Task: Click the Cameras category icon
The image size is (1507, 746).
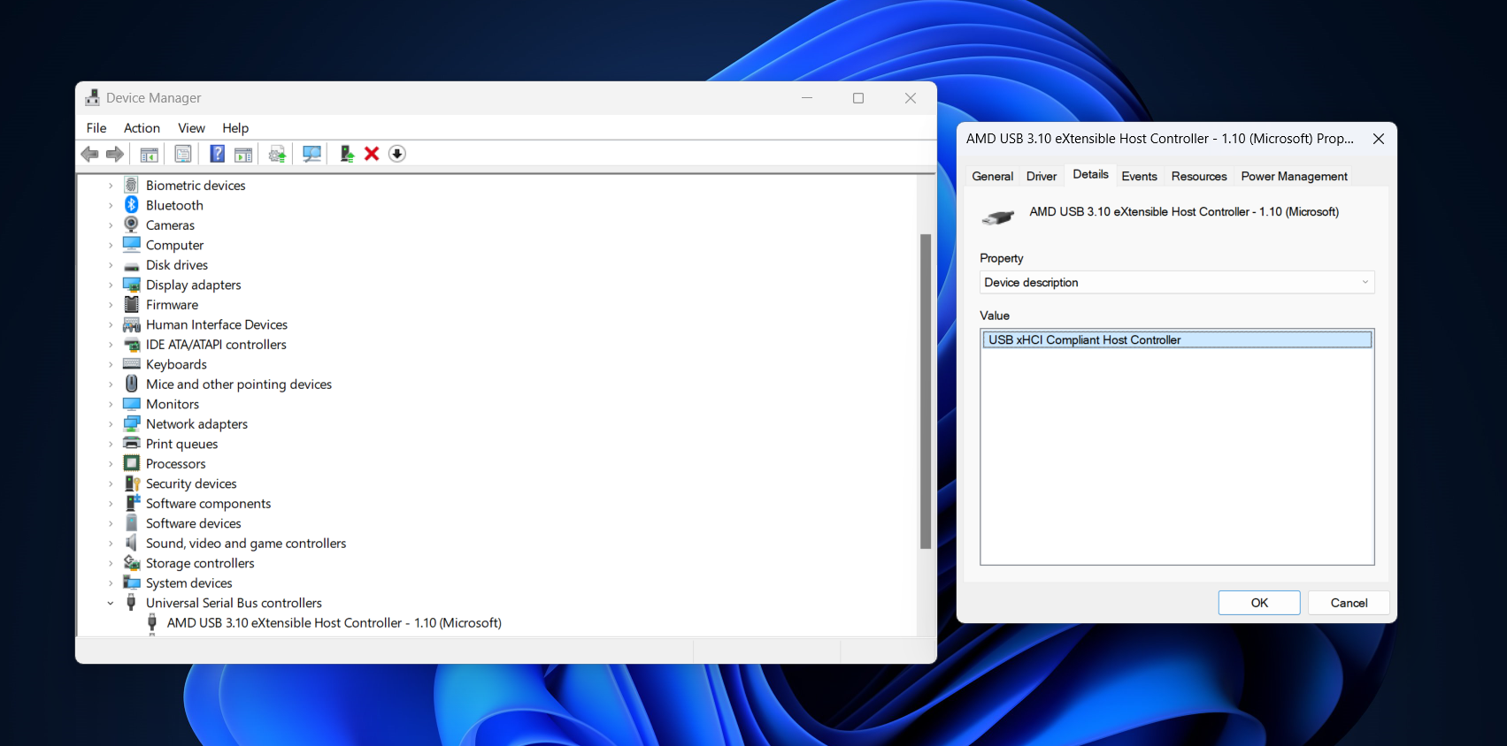Action: (x=132, y=225)
